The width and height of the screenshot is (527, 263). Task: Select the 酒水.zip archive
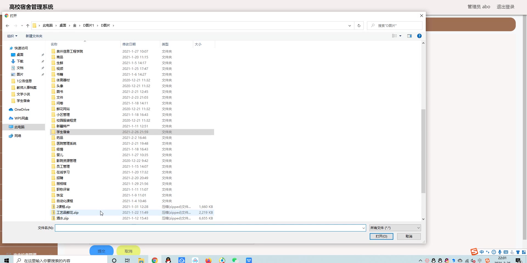pyautogui.click(x=132, y=218)
